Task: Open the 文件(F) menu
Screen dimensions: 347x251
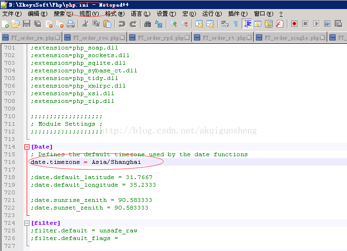Action: pos(12,14)
